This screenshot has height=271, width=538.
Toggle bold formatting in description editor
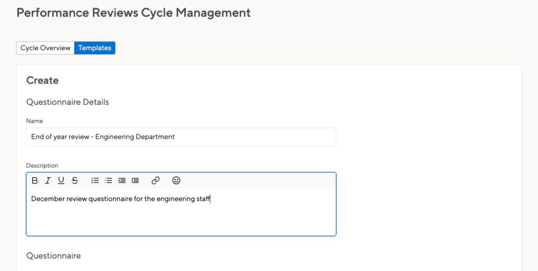click(35, 181)
